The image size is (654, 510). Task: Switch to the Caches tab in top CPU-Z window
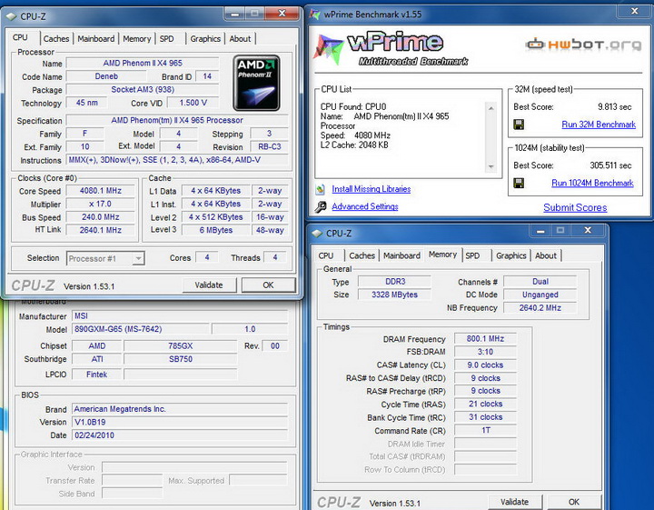[x=56, y=39]
